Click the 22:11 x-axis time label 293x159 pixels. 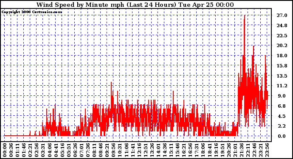tap(248, 150)
